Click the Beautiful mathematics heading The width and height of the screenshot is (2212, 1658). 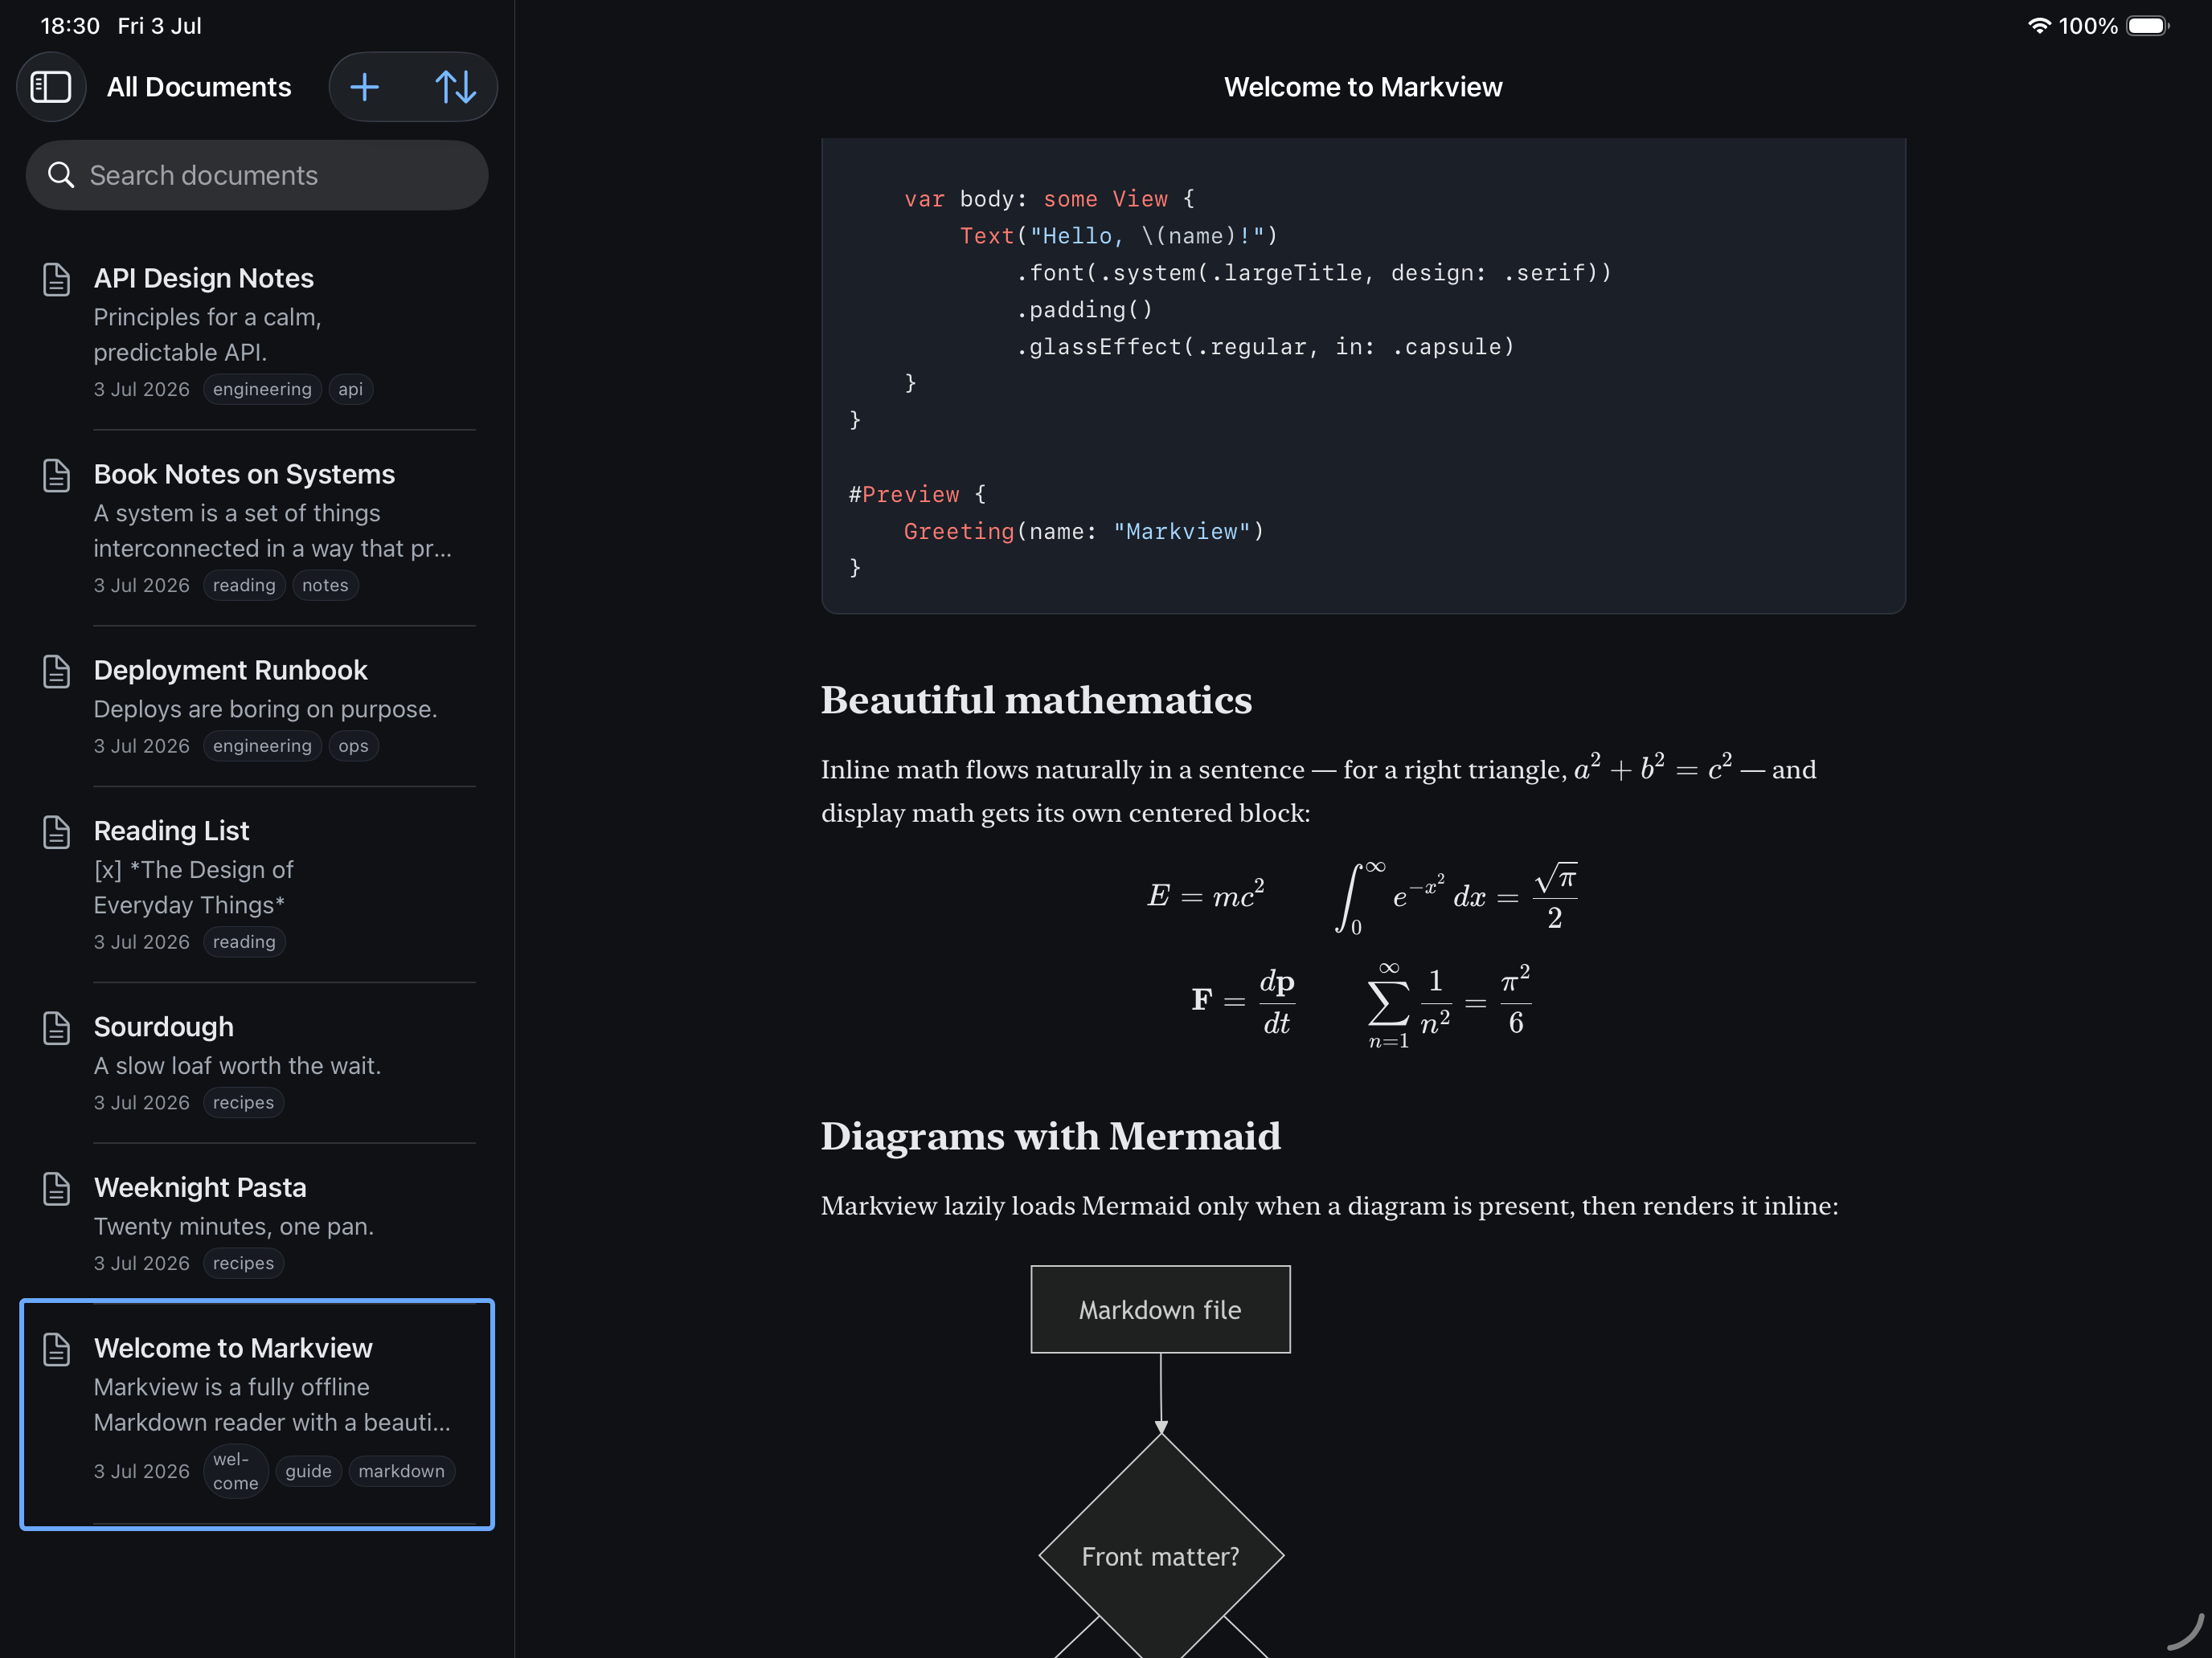click(x=1036, y=700)
